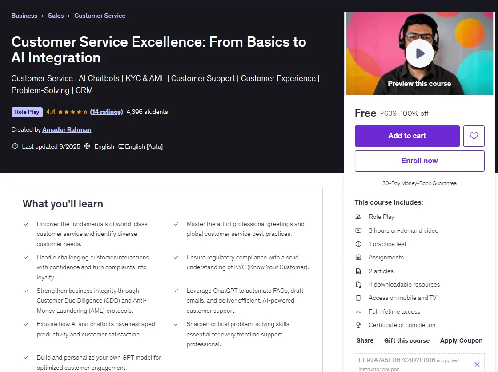Click the course preview thumbnail image
498x372 pixels.
(x=420, y=53)
